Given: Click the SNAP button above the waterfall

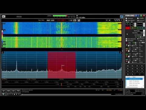Looking at the screenshot, I should point(48,20).
